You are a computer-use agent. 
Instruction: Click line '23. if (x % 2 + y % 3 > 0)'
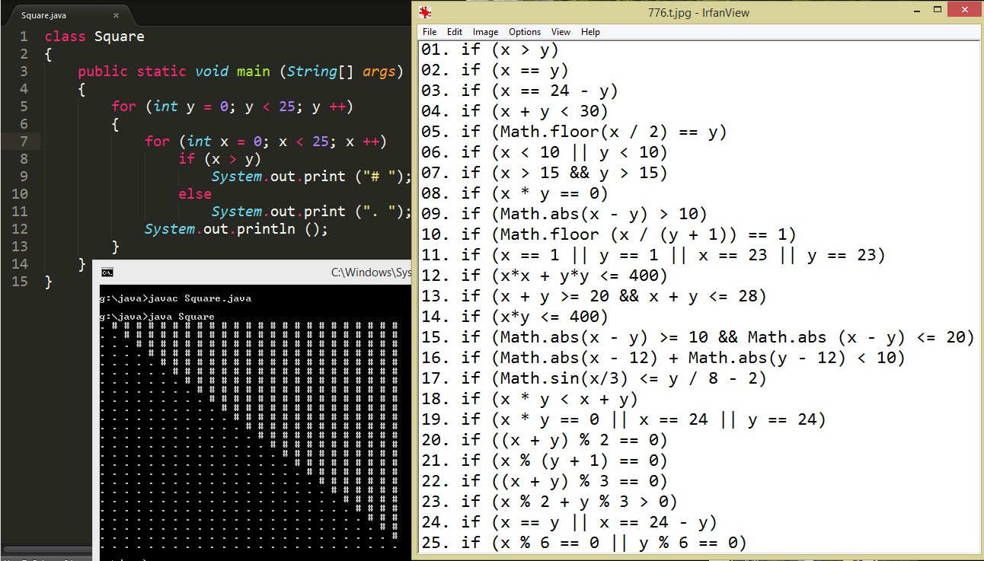pyautogui.click(x=549, y=502)
